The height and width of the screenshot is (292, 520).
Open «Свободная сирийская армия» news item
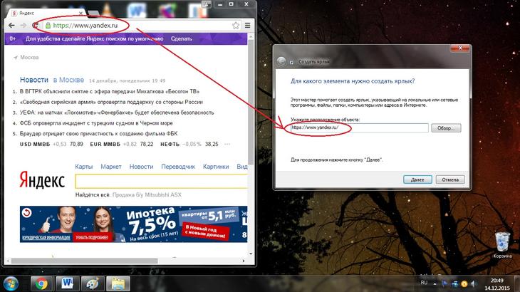click(111, 102)
